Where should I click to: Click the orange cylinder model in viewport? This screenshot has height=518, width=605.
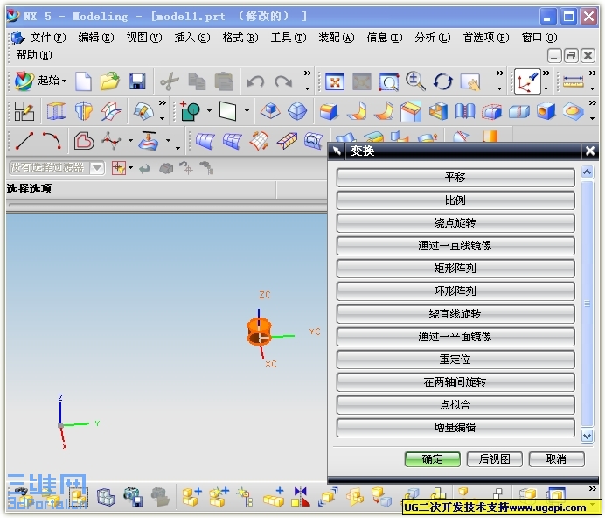coord(259,331)
